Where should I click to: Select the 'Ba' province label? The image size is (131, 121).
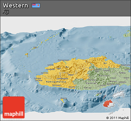67,67
